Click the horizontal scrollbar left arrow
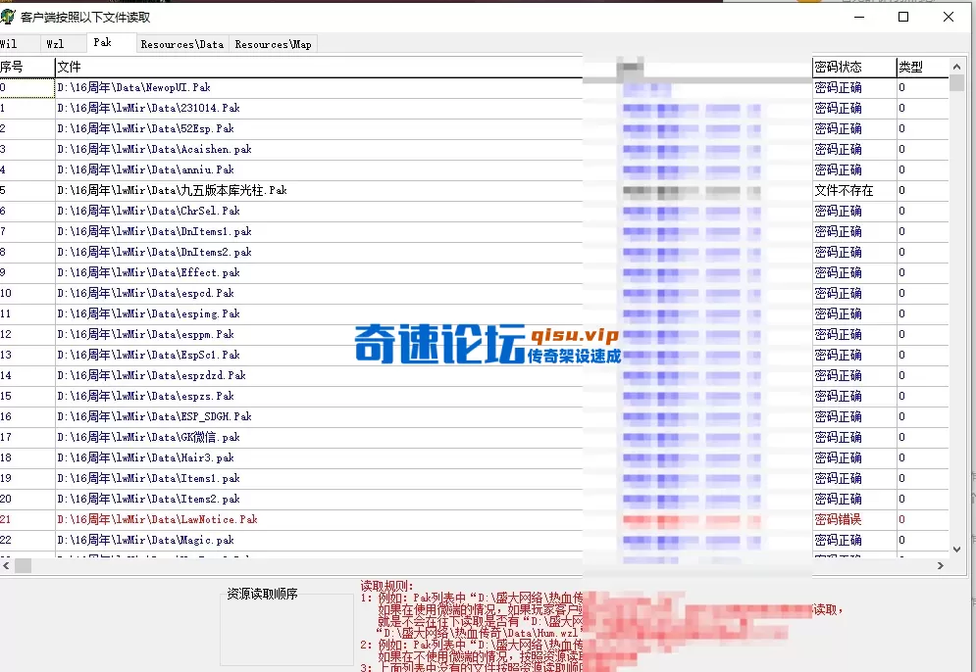 tap(8, 565)
